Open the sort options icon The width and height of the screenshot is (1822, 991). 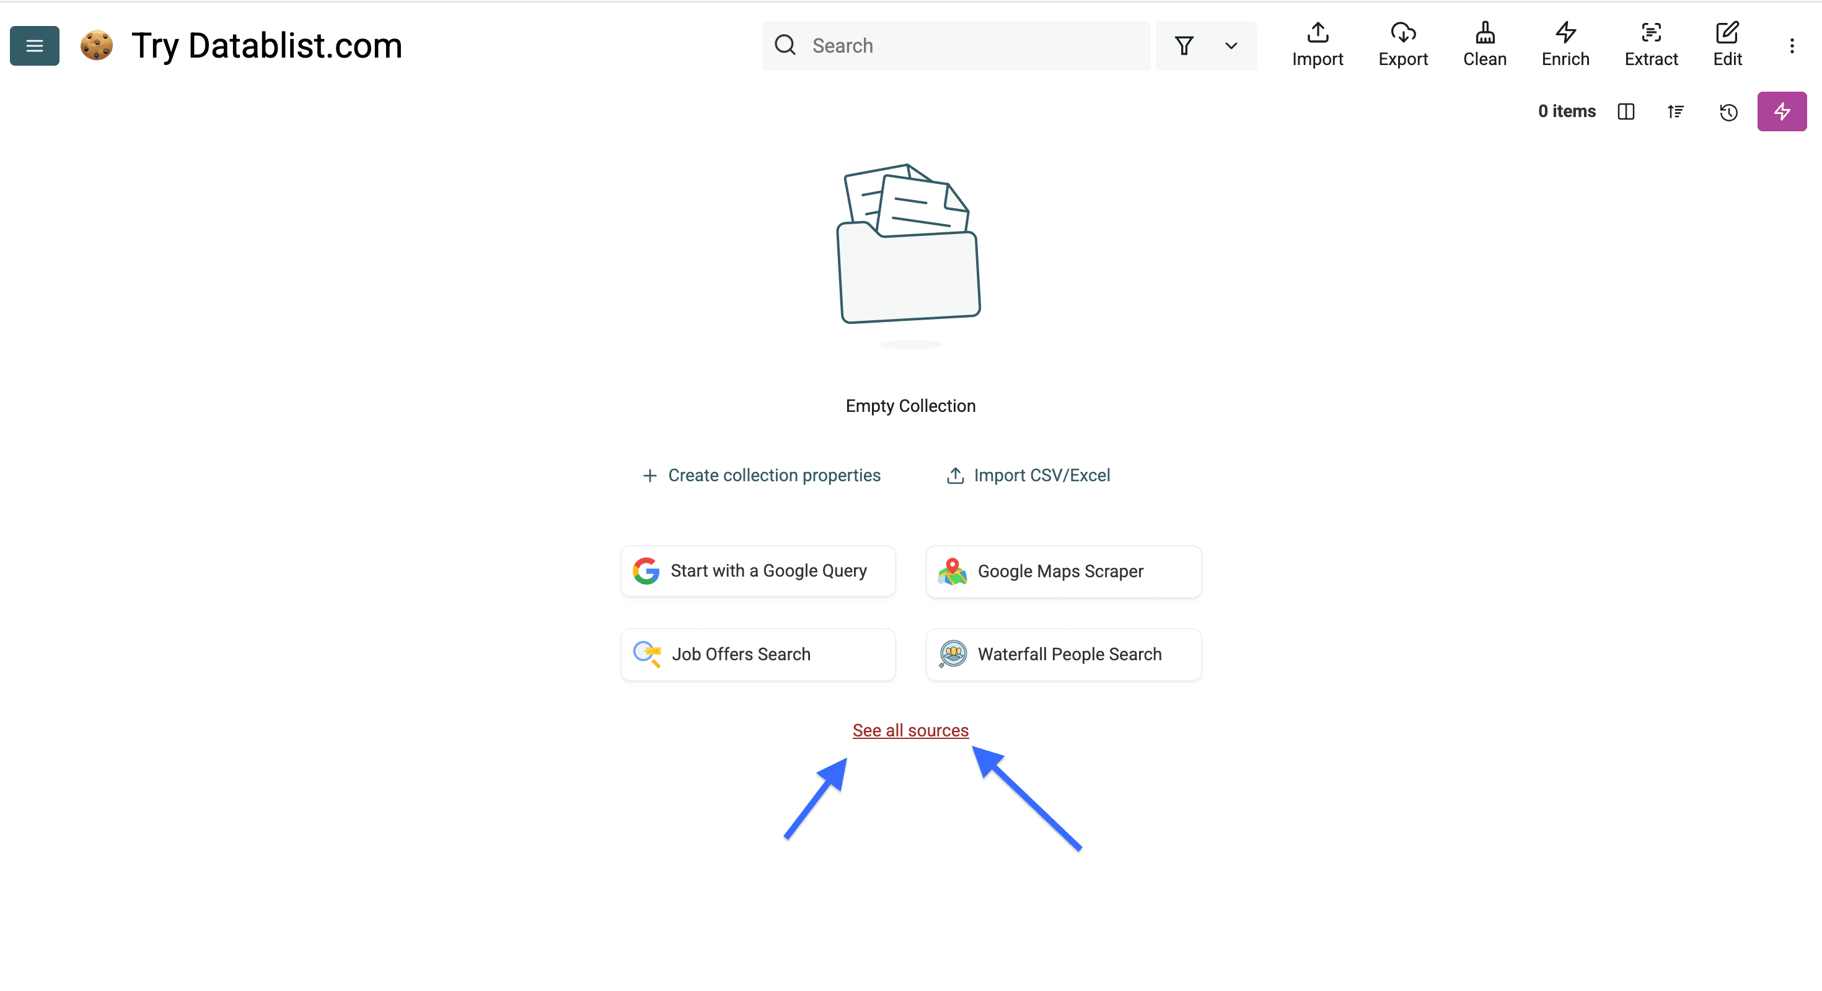pyautogui.click(x=1675, y=111)
